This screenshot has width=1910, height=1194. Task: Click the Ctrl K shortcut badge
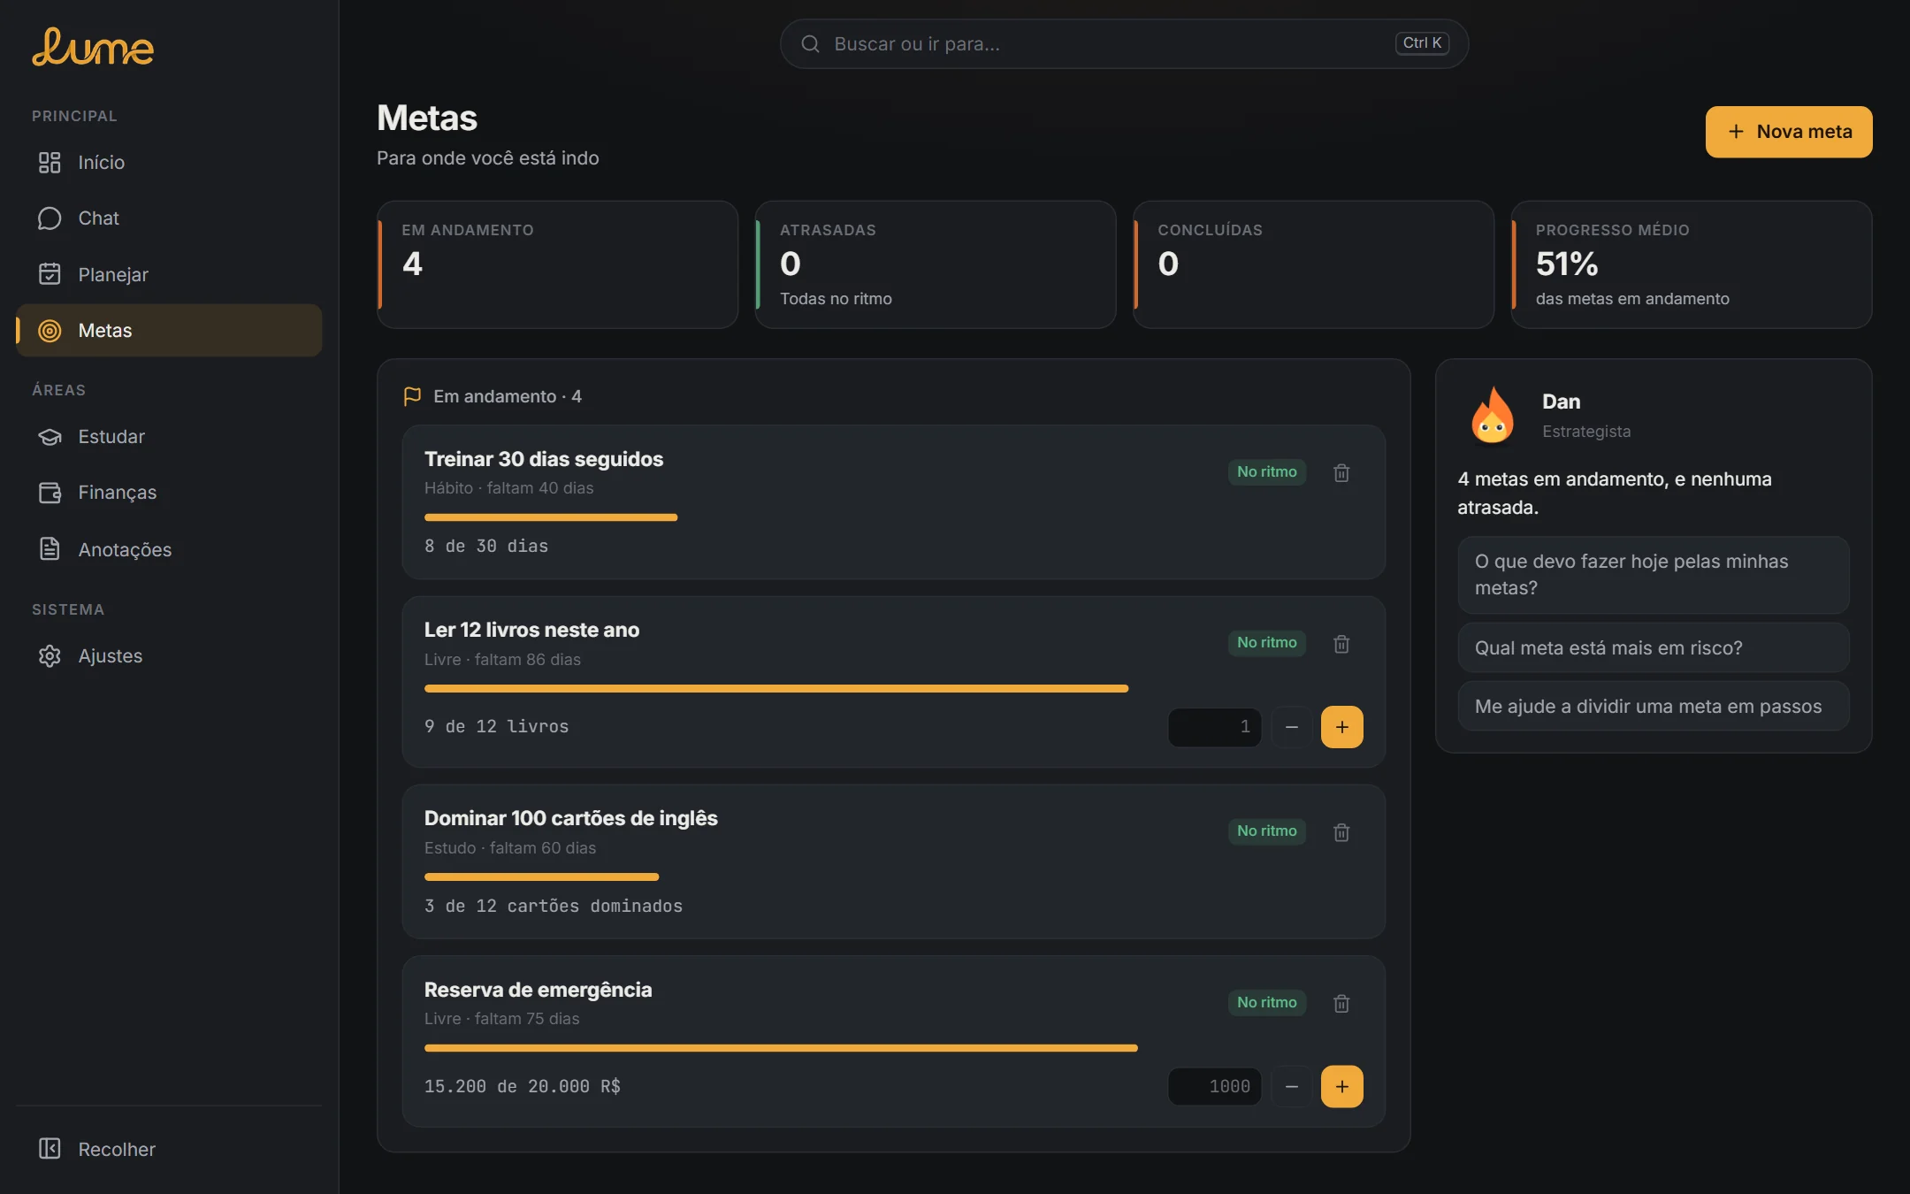click(1422, 42)
